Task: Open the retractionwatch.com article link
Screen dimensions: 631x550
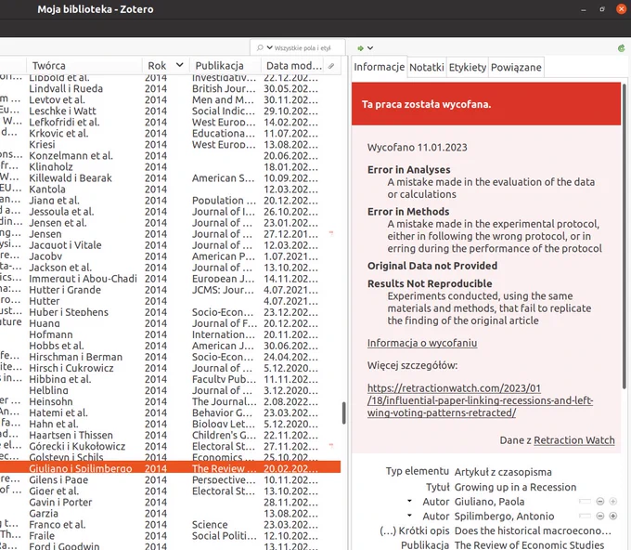Action: point(480,400)
